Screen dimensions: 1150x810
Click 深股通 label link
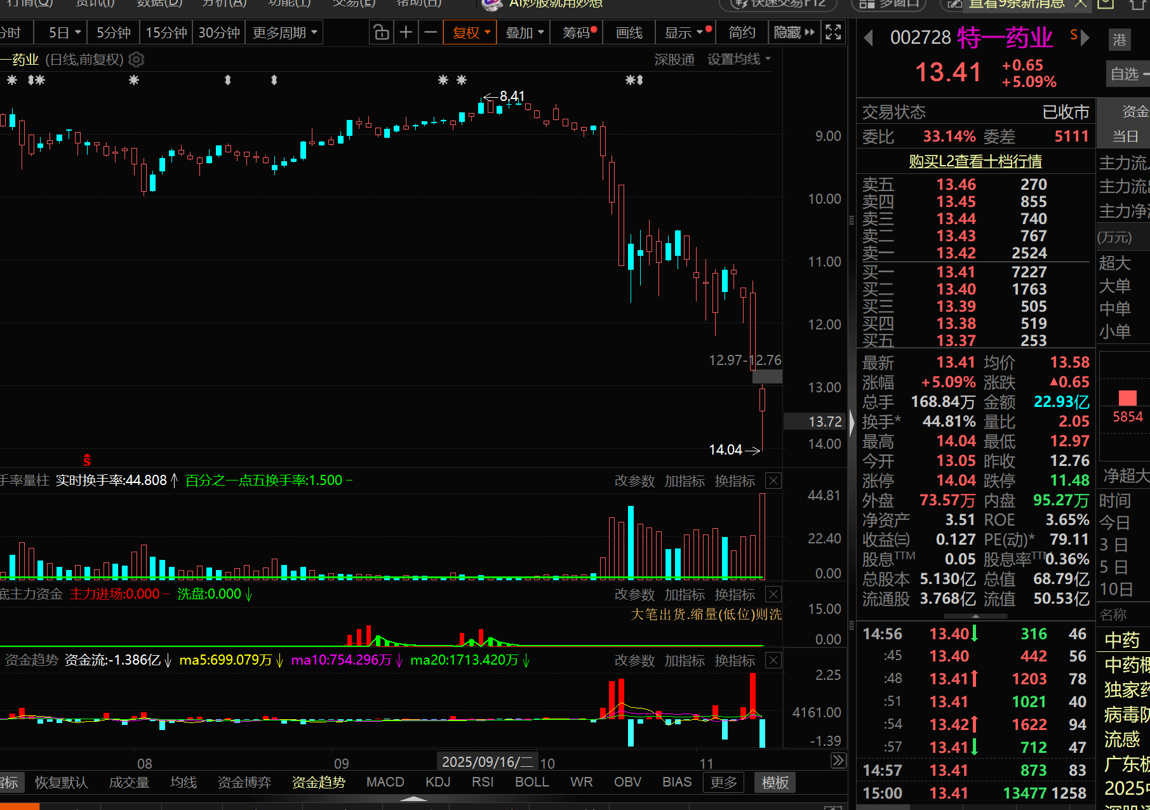pos(674,60)
